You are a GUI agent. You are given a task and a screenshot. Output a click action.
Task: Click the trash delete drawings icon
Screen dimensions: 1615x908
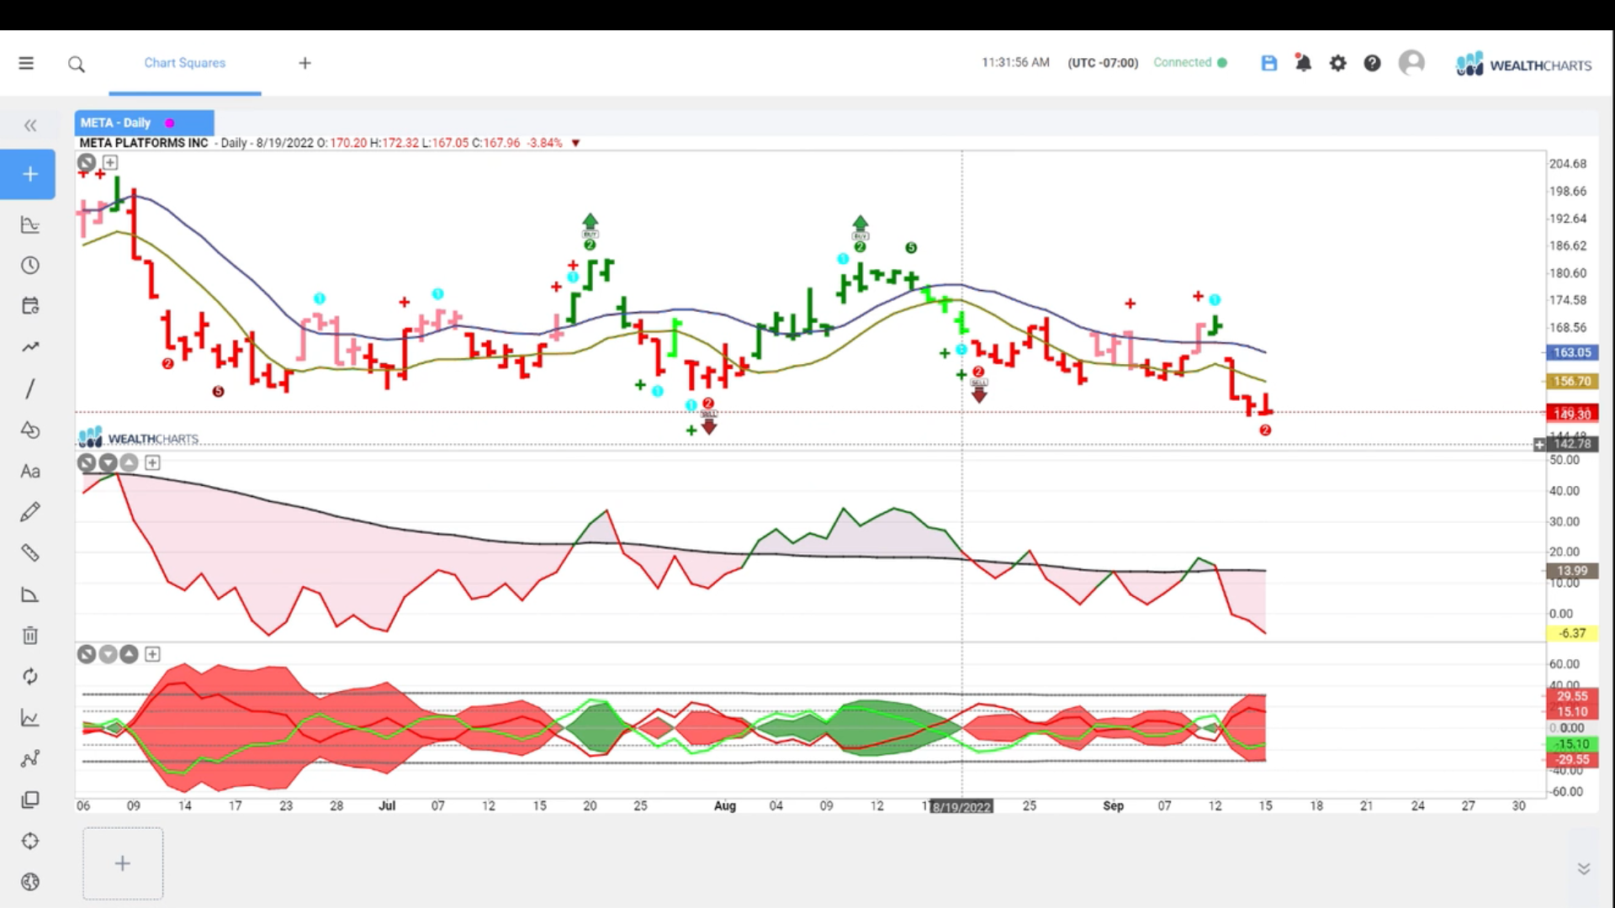pos(30,636)
